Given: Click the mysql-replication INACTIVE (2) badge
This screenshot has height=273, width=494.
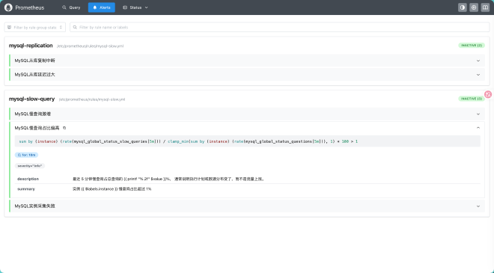Looking at the screenshot, I should 472,46.
